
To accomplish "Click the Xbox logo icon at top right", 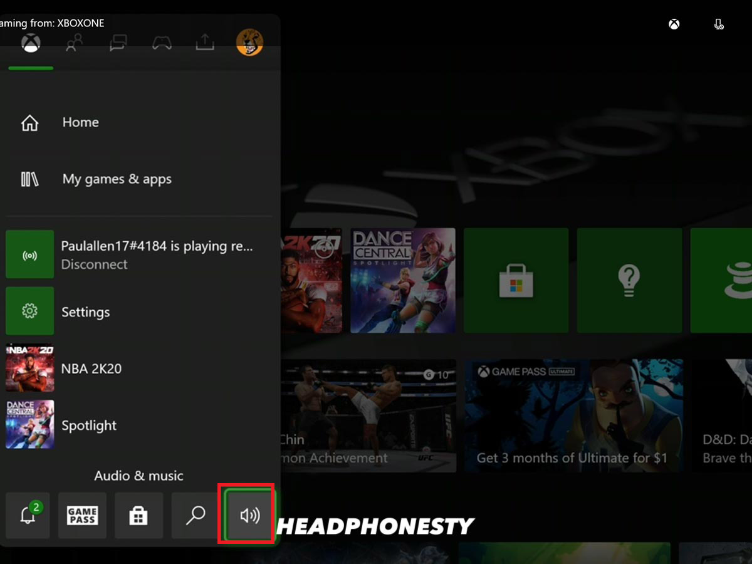I will pos(674,24).
